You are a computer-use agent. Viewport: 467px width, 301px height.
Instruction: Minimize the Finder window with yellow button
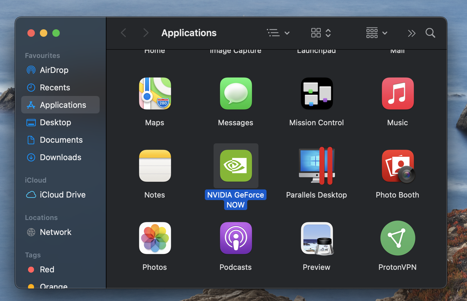[44, 33]
